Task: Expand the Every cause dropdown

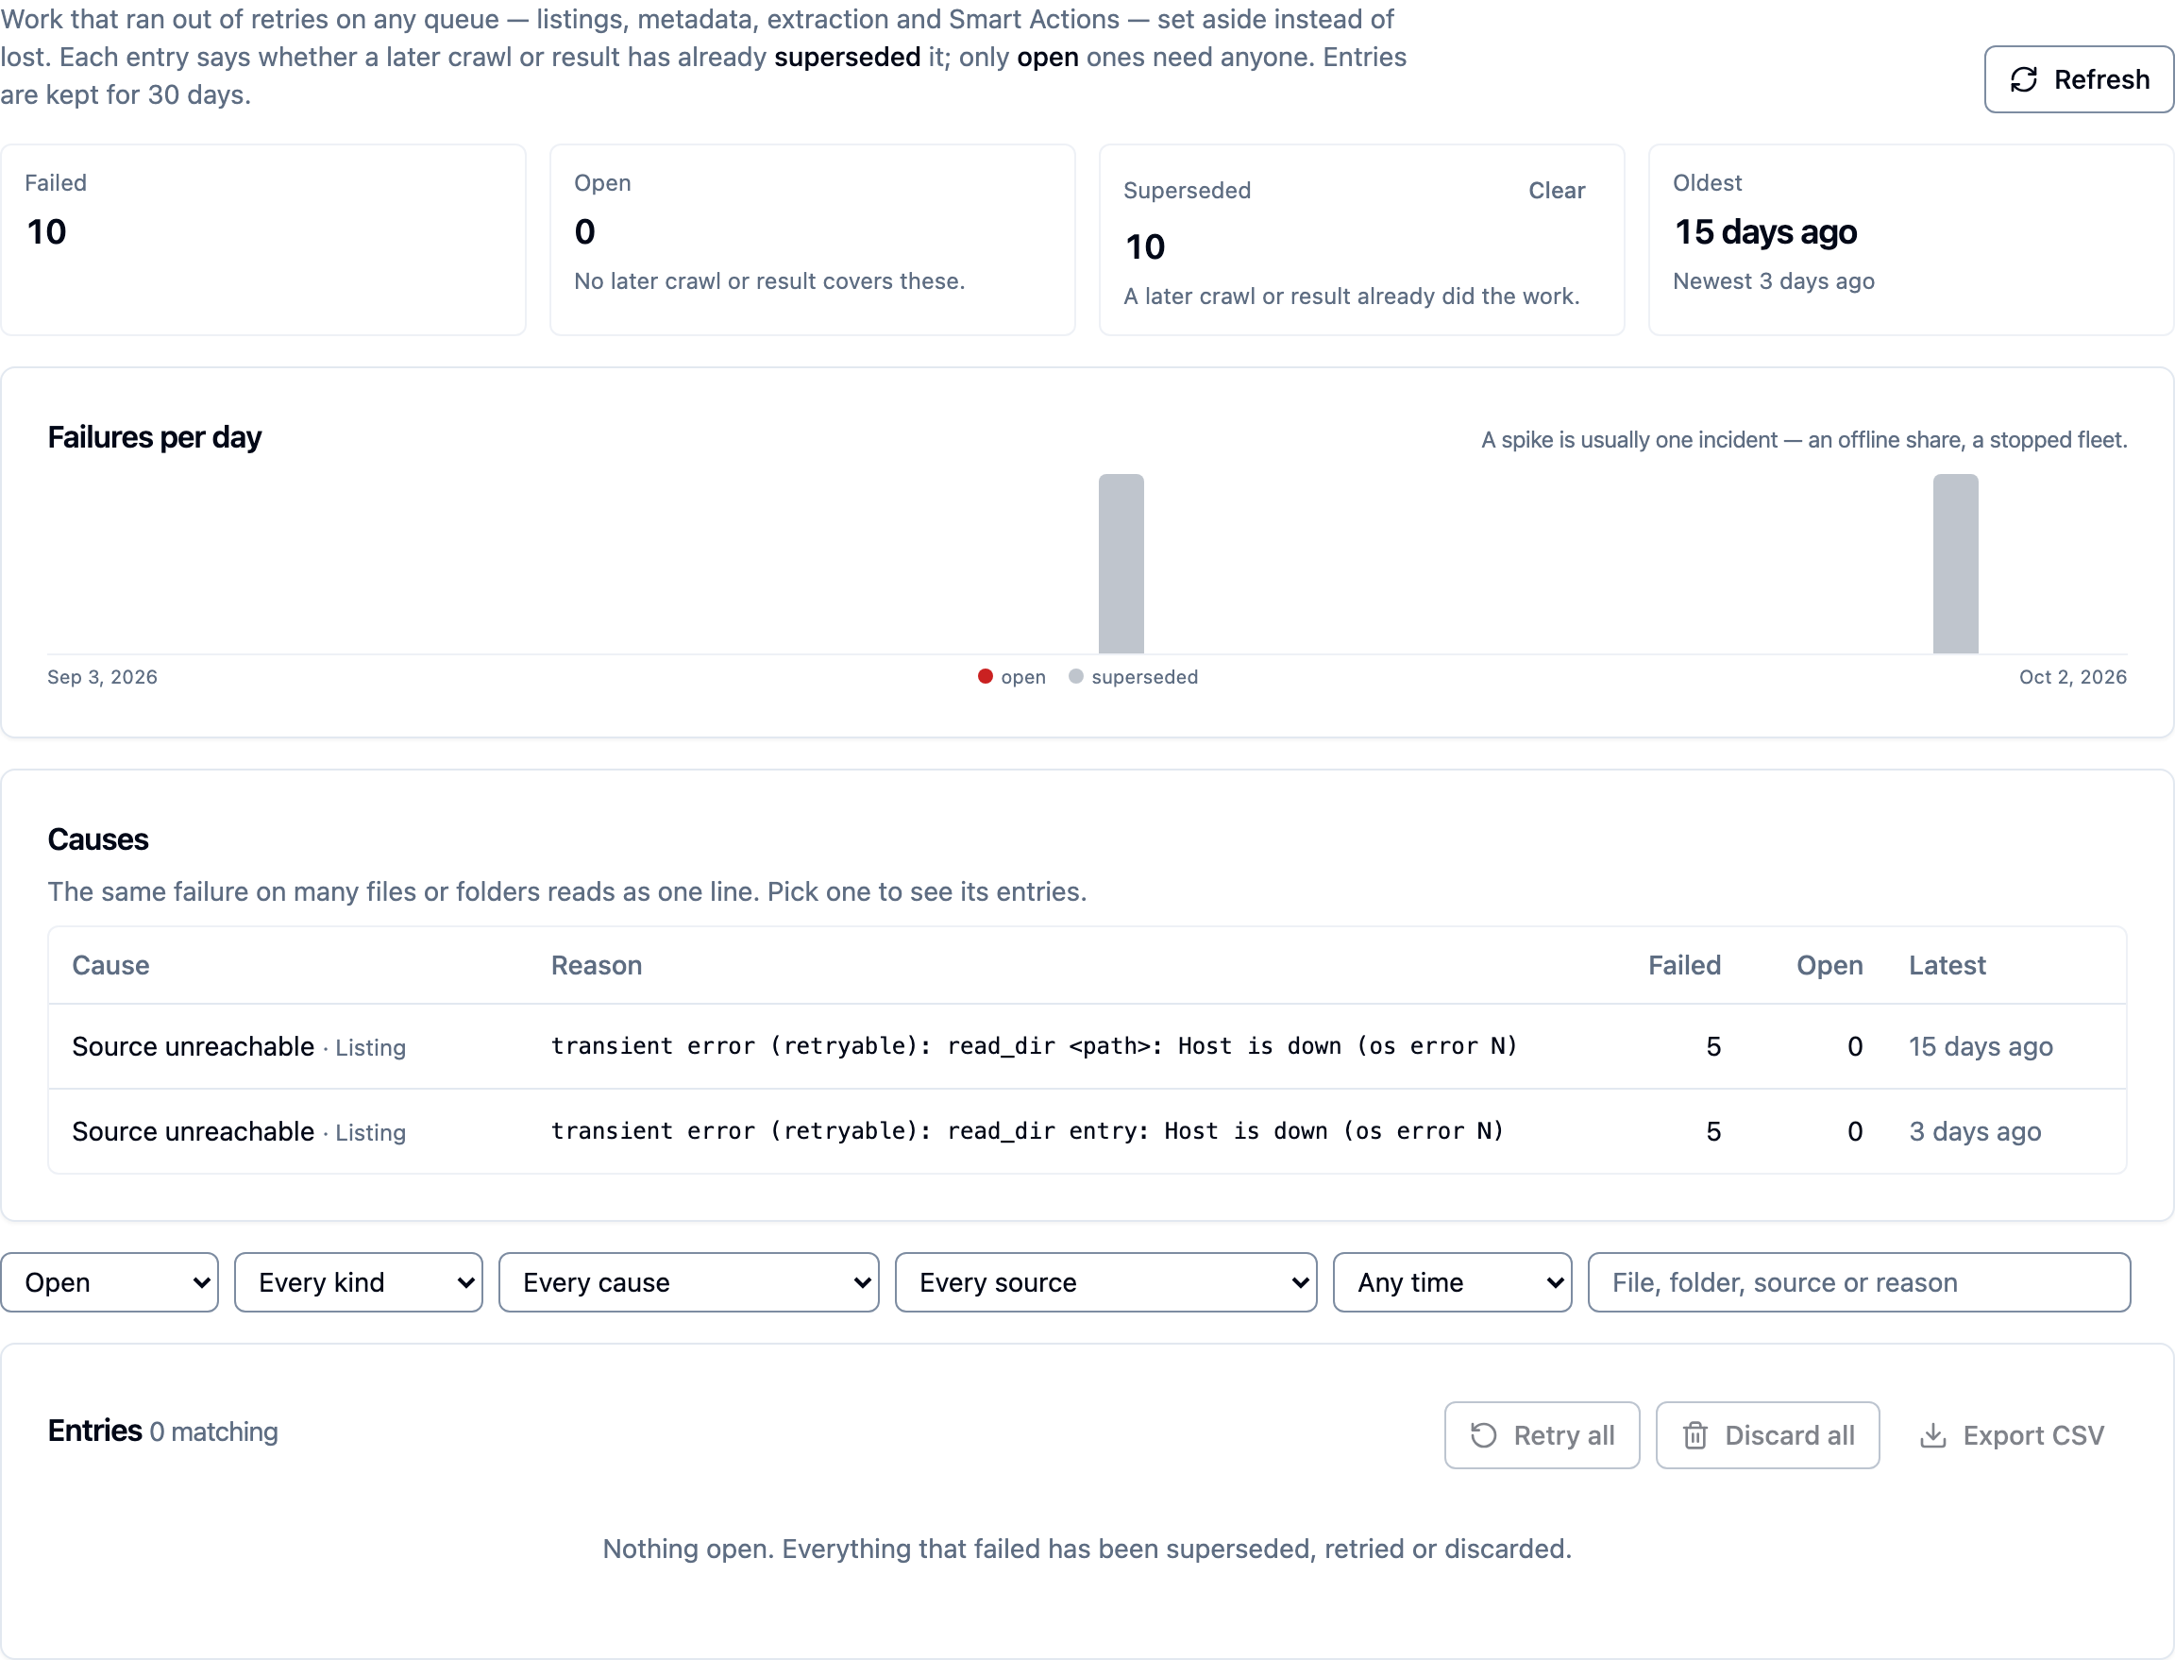Action: tap(688, 1282)
